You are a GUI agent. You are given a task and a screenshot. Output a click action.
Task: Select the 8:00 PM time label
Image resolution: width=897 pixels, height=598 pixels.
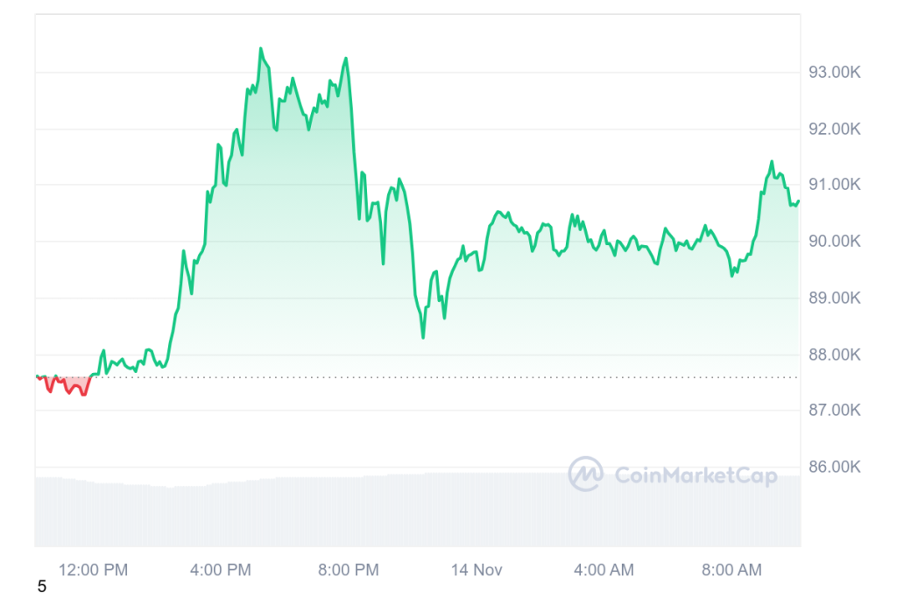[348, 570]
